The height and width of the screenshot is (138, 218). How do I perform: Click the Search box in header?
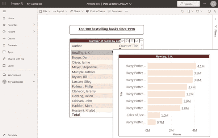[x=188, y=4]
